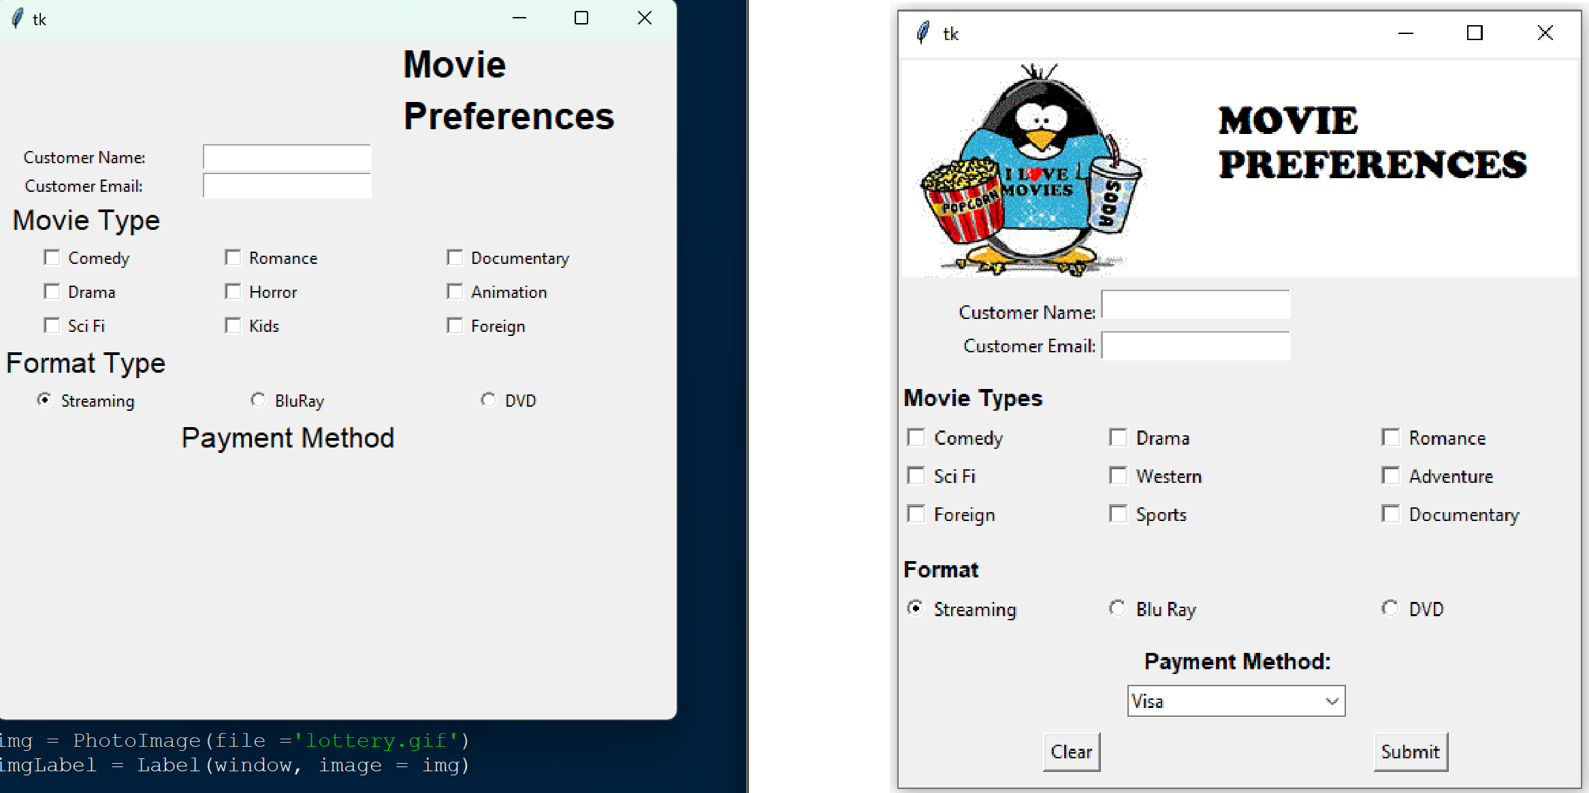Enable the Sports checkbox
1589x793 pixels.
pyautogui.click(x=1119, y=514)
